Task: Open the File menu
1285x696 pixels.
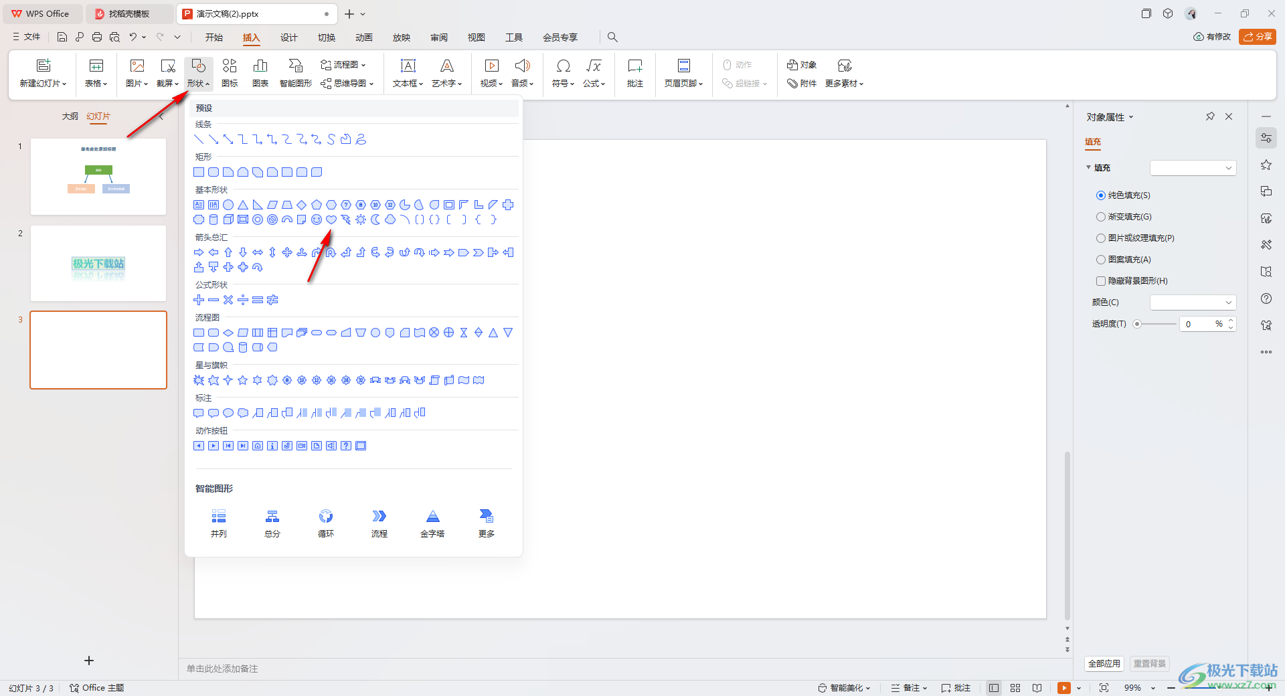Action: click(x=26, y=37)
